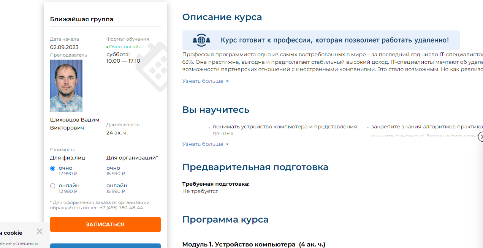This screenshot has height=248, width=483.
Task: Select the 'очно' radio button
Action: coord(53,168)
